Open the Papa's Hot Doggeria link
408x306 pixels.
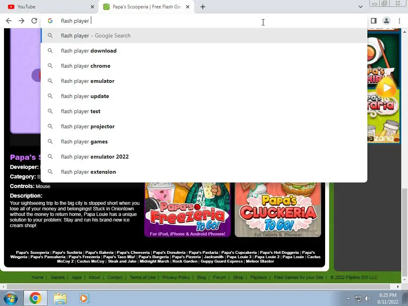(279, 252)
